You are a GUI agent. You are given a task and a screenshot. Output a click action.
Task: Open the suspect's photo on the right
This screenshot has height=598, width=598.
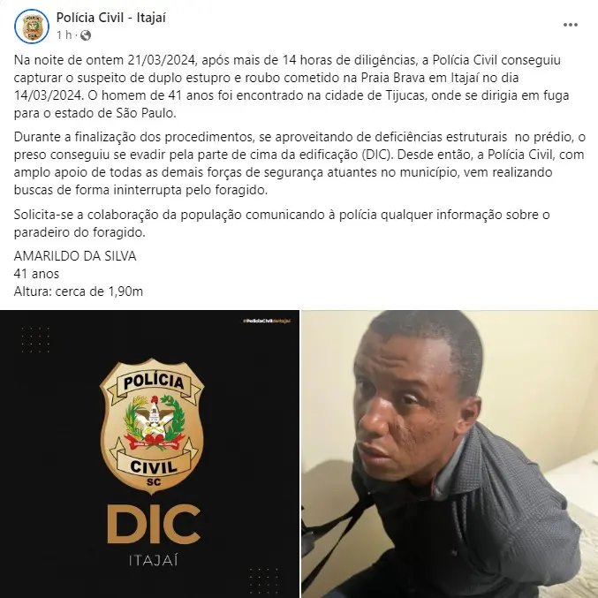tap(450, 454)
